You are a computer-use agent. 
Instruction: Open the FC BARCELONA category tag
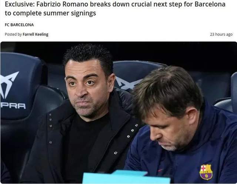click(19, 25)
